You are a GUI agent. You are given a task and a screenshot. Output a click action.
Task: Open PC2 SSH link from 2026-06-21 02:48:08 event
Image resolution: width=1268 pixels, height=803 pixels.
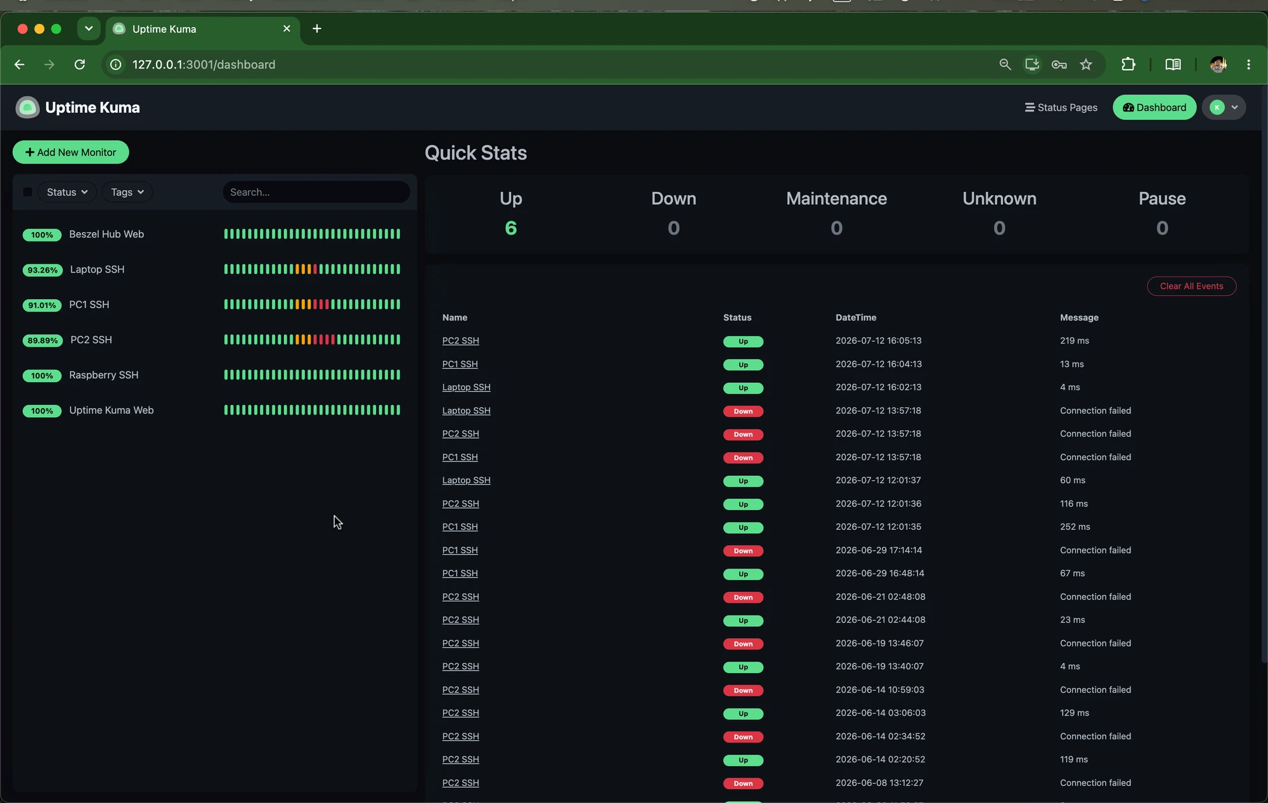pyautogui.click(x=461, y=597)
